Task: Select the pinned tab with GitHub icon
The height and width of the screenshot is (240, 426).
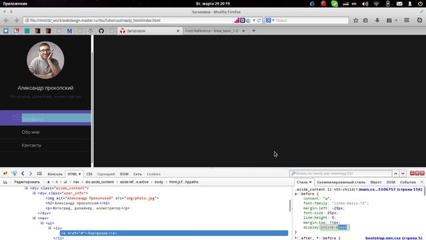Action: pos(101,31)
